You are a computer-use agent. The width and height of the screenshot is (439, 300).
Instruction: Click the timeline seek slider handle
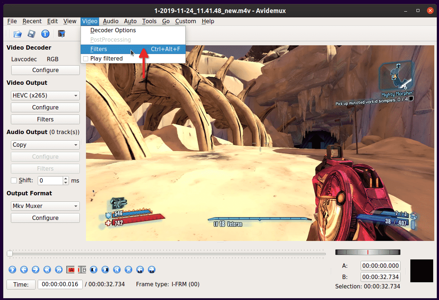10,254
